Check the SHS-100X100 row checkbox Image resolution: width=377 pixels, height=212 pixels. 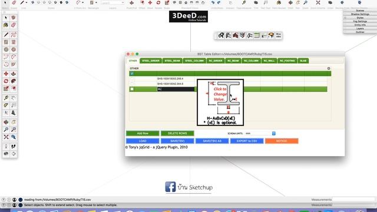tap(132, 78)
